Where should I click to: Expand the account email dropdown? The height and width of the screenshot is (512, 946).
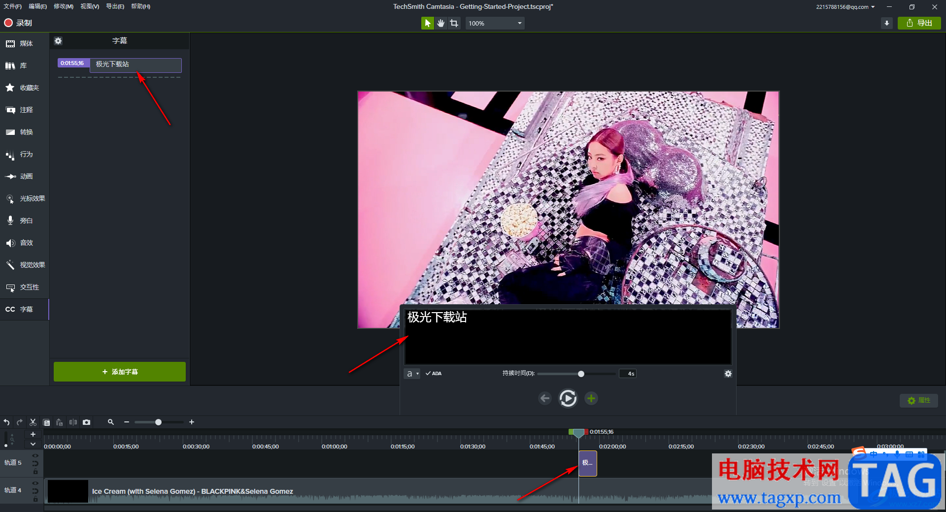click(x=845, y=7)
